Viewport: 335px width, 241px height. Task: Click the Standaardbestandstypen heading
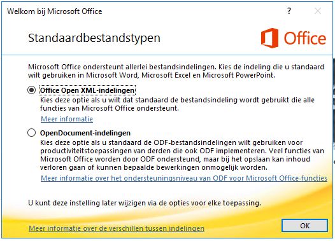(94, 38)
